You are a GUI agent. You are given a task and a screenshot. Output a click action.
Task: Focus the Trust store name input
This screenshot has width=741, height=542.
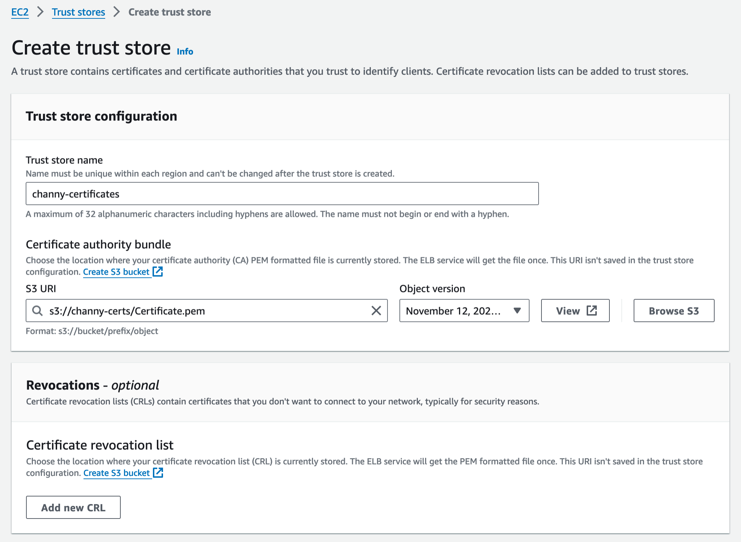(x=282, y=194)
